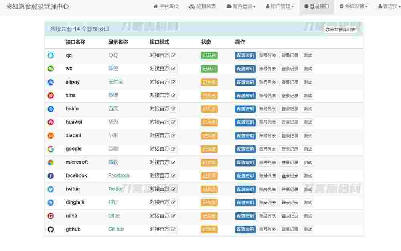
Task: Edit interface mode icon in alipay row
Action: [173, 82]
